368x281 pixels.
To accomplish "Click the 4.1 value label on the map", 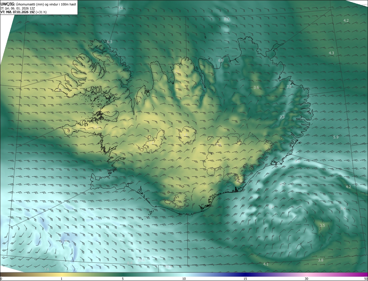I will click(266, 264).
